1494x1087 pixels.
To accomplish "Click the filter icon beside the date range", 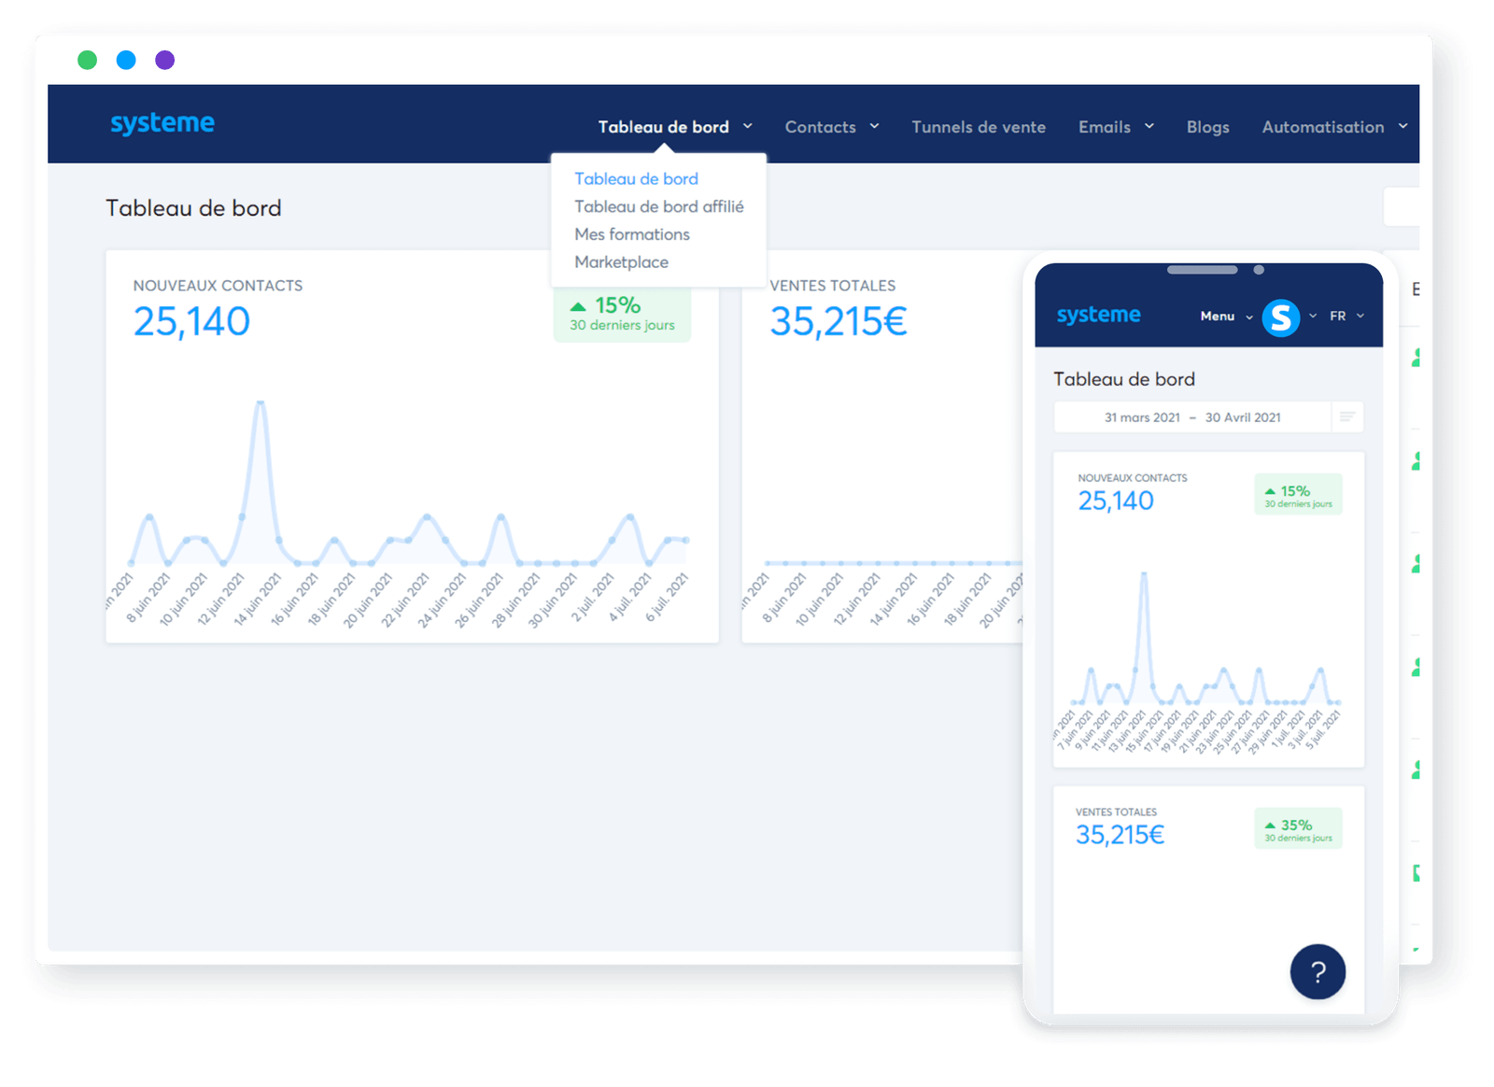I will pyautogui.click(x=1347, y=416).
